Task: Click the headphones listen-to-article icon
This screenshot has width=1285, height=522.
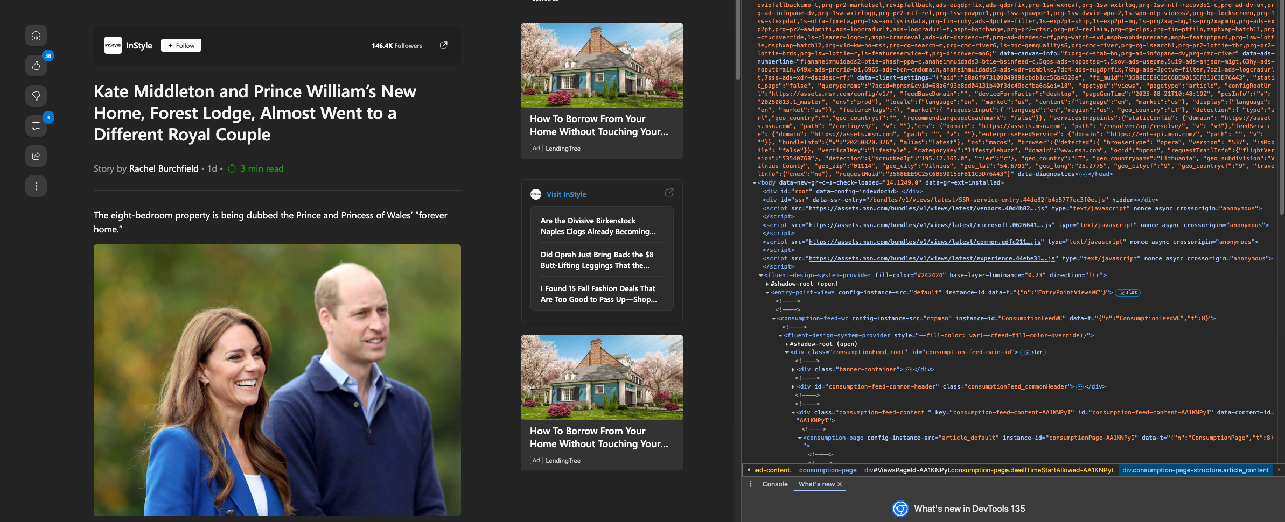Action: coord(36,36)
